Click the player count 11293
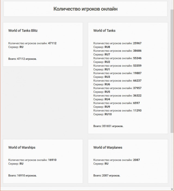174x191 pixels. click(137, 111)
